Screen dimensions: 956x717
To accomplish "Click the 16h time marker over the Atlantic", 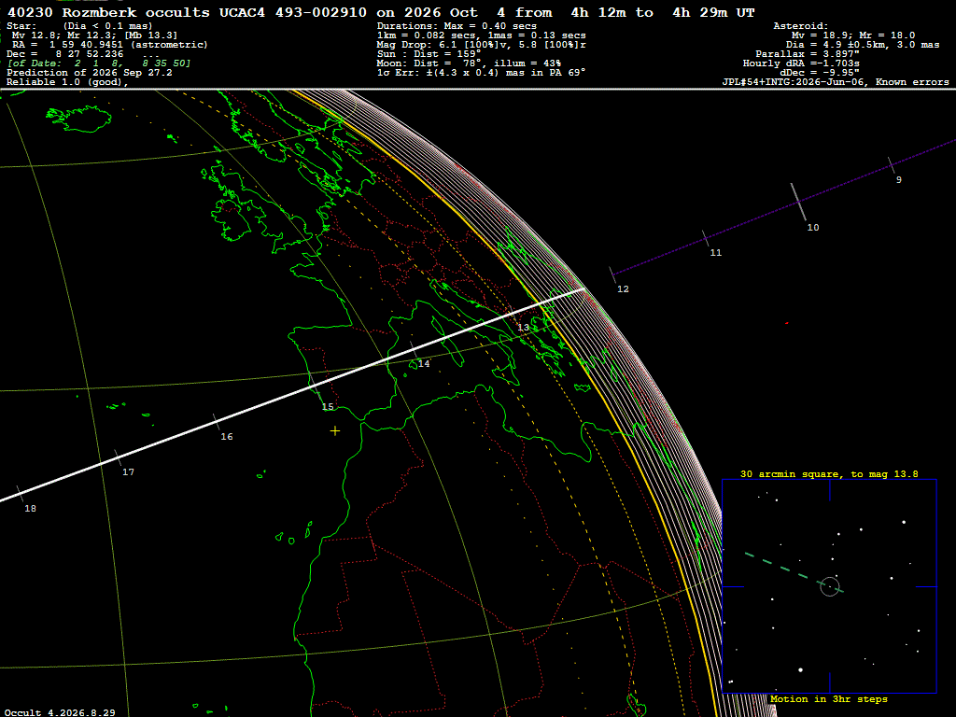I will tap(217, 422).
